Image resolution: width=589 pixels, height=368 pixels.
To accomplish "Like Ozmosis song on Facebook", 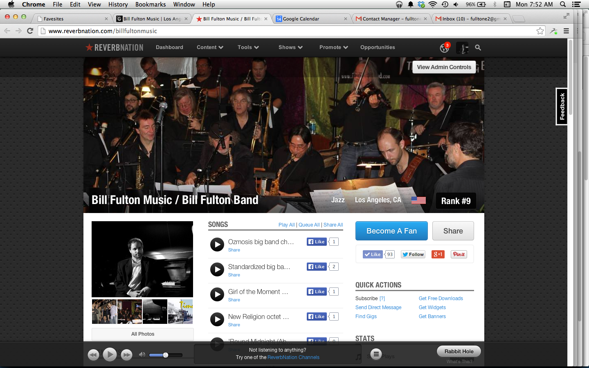I will pos(317,242).
